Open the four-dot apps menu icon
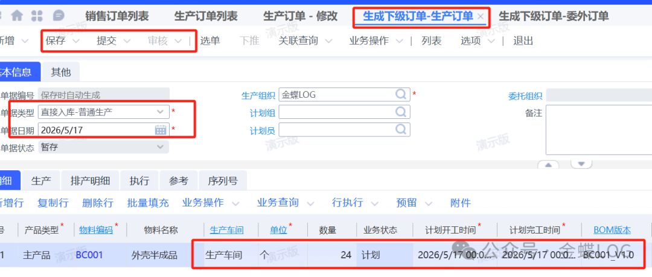The image size is (652, 277). point(37,16)
